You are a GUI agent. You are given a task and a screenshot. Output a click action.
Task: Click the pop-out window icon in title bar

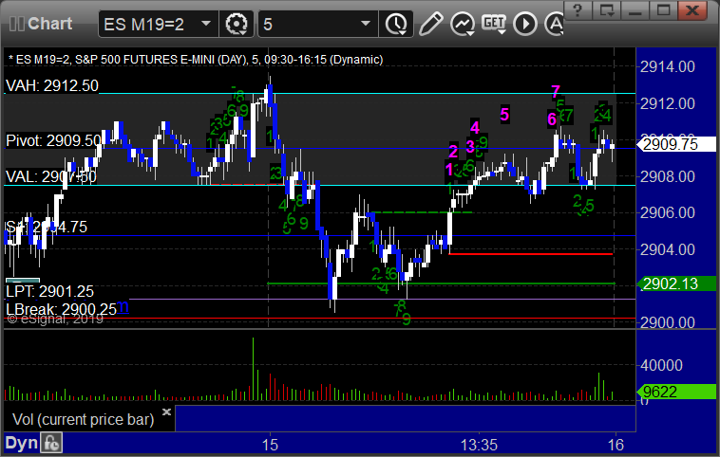coord(607,10)
